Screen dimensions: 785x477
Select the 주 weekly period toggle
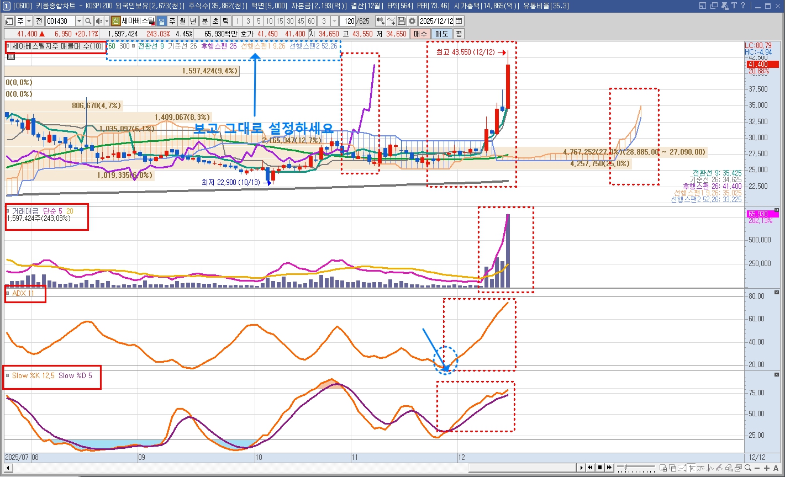tap(172, 21)
